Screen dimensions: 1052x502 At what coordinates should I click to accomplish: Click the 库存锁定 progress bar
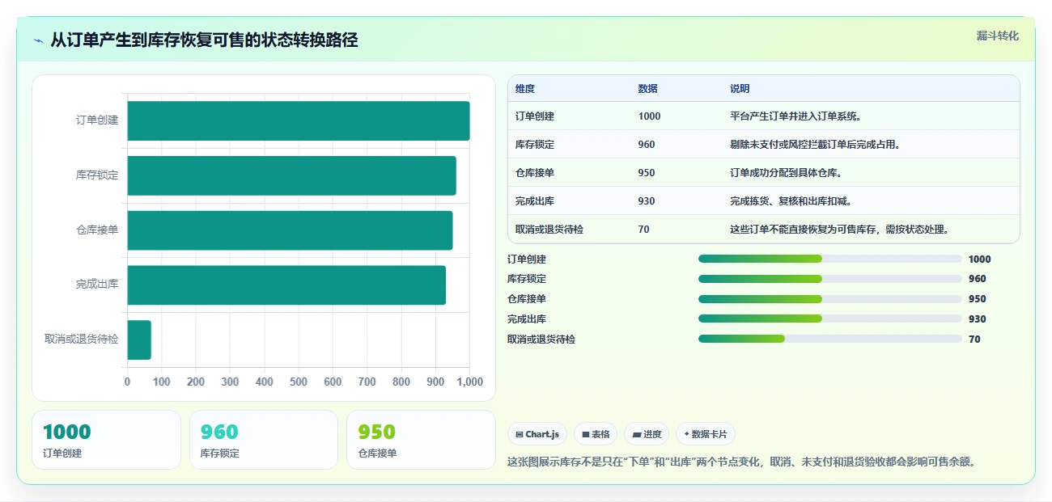tap(829, 279)
